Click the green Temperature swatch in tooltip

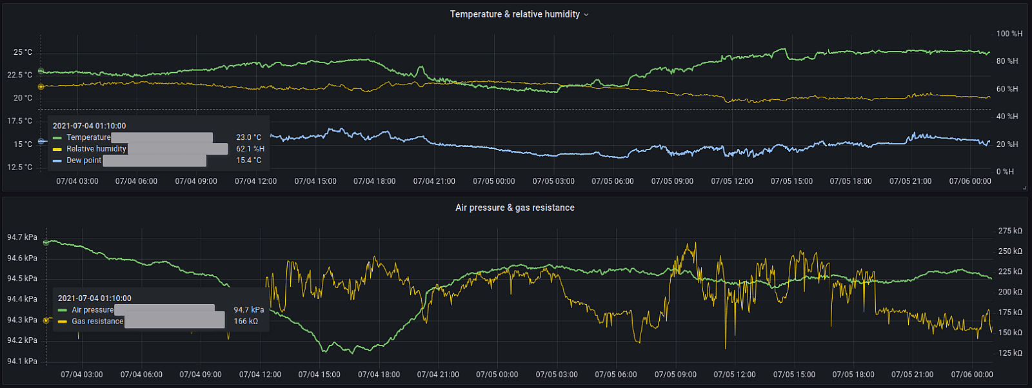[57, 137]
